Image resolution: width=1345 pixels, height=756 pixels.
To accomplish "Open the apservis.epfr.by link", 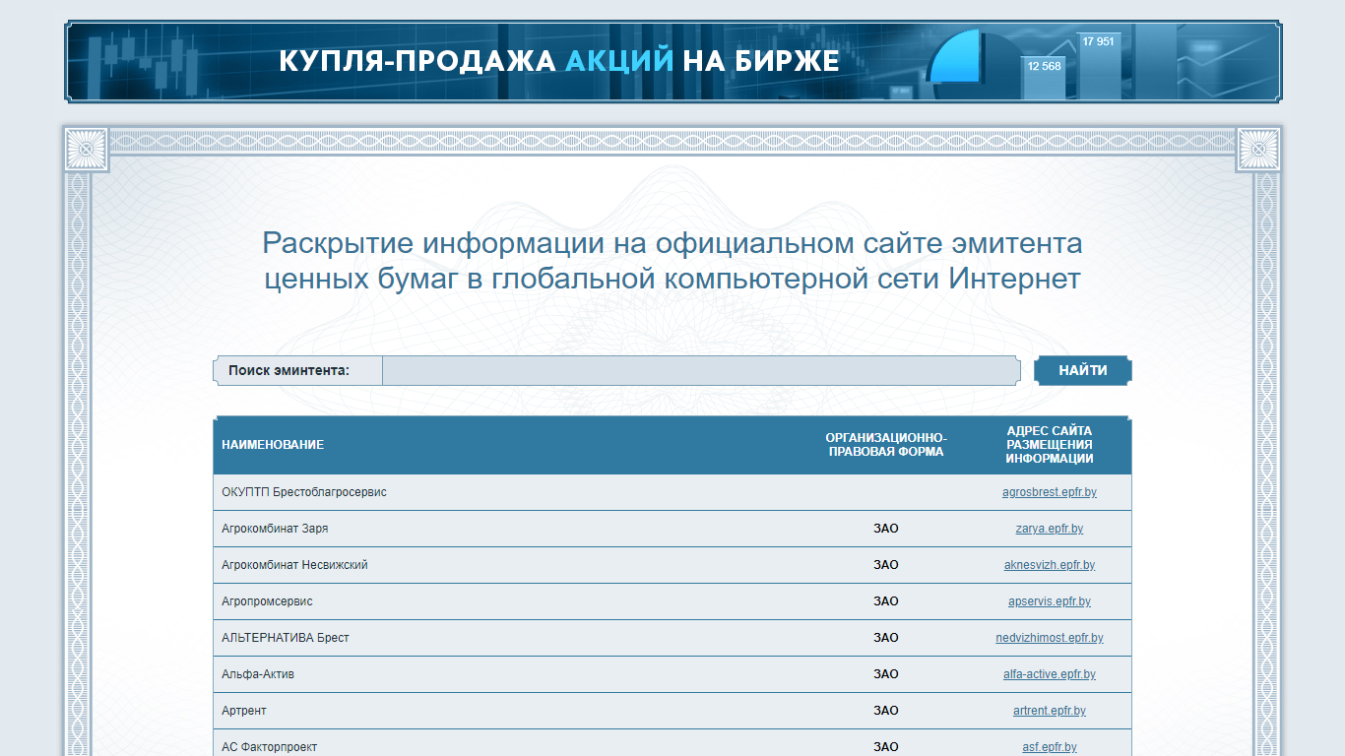I will pos(1050,601).
